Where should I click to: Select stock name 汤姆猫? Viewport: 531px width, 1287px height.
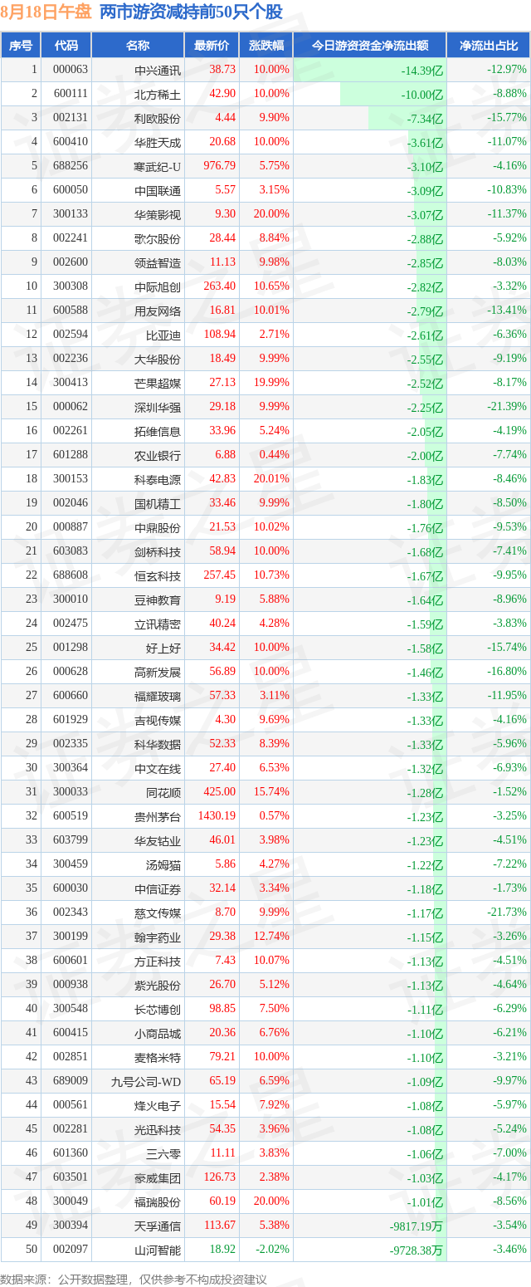(x=163, y=864)
